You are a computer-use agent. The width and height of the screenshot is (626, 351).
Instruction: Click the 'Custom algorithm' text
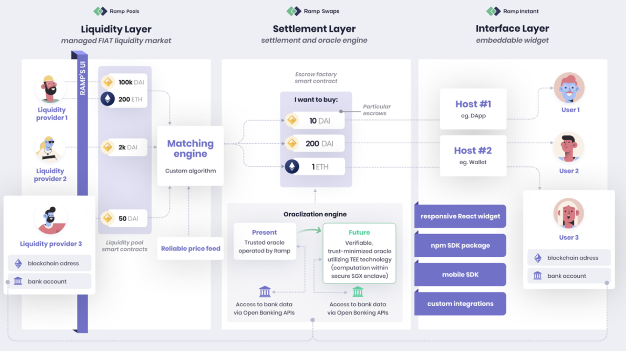(x=190, y=171)
